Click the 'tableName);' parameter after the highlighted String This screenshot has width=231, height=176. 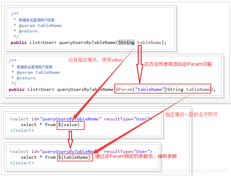(152, 42)
